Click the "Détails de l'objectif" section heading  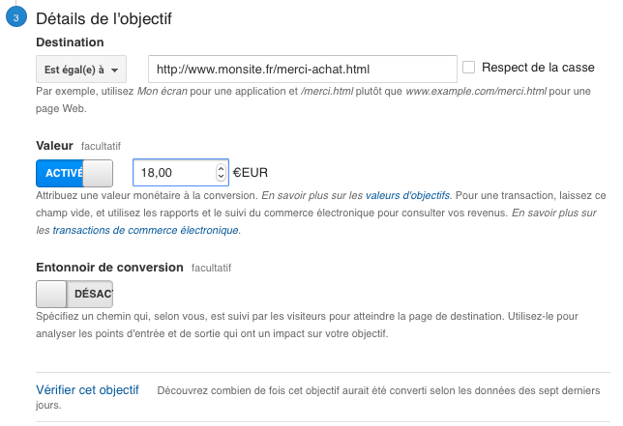105,19
